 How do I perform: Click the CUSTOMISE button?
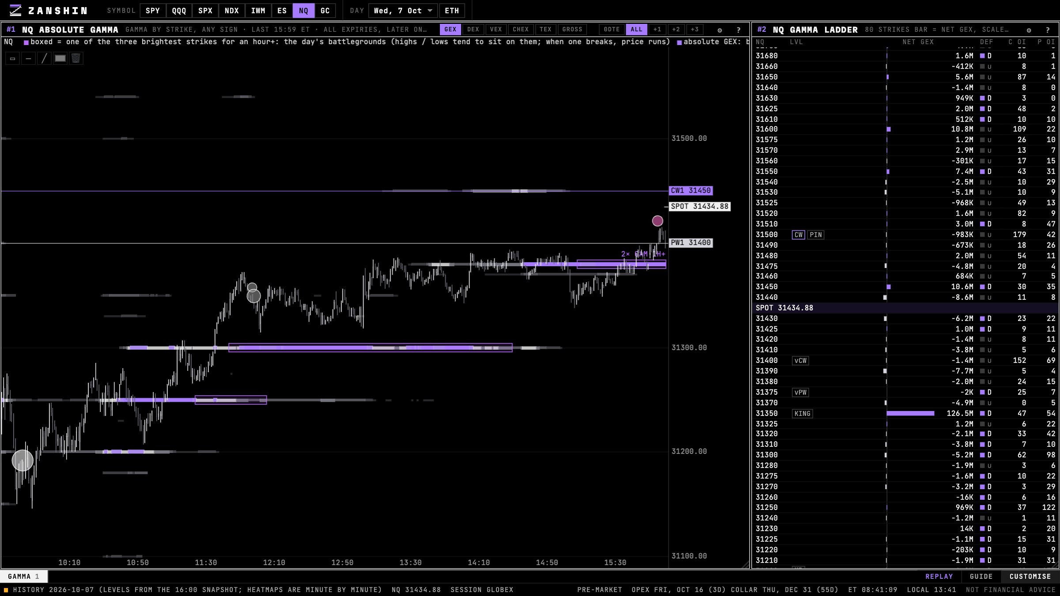tap(1030, 577)
